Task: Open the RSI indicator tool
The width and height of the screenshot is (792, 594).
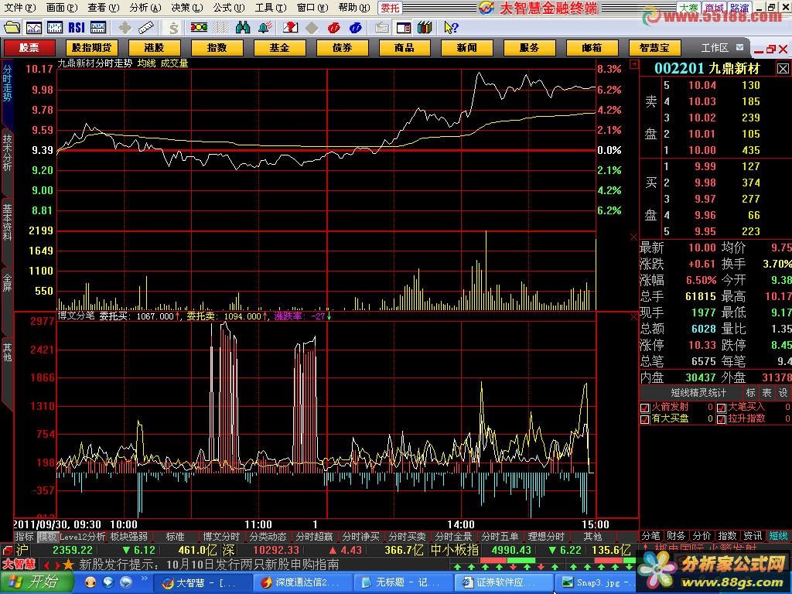Action: pos(77,28)
